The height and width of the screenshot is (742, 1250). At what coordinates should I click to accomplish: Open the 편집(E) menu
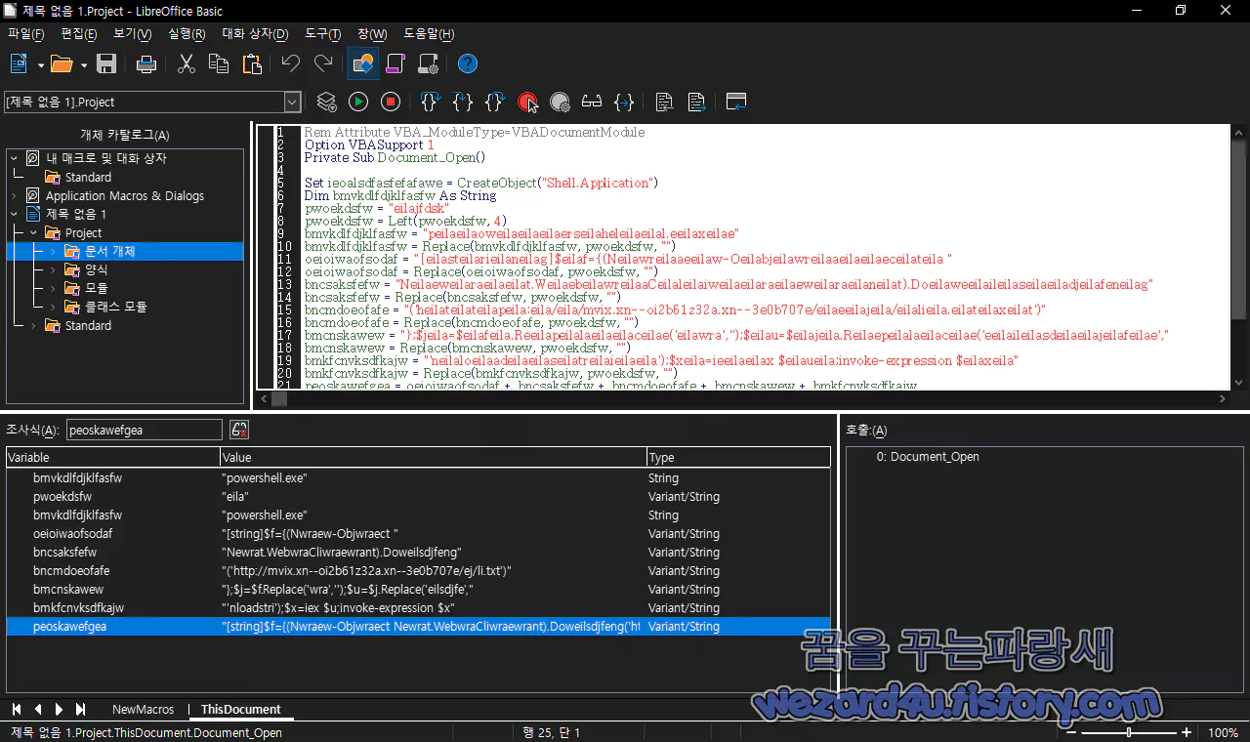click(x=78, y=34)
